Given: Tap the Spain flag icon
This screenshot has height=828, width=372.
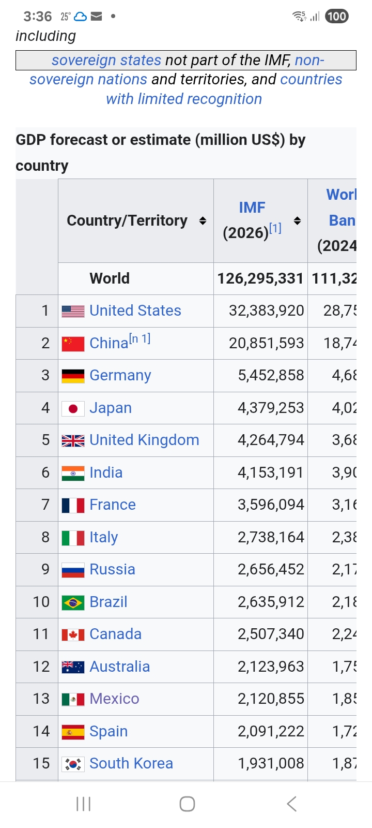Looking at the screenshot, I should point(73,732).
